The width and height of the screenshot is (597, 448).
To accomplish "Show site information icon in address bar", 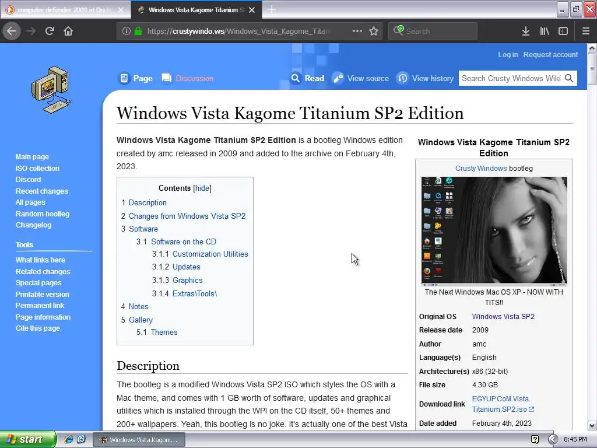I will (x=127, y=32).
